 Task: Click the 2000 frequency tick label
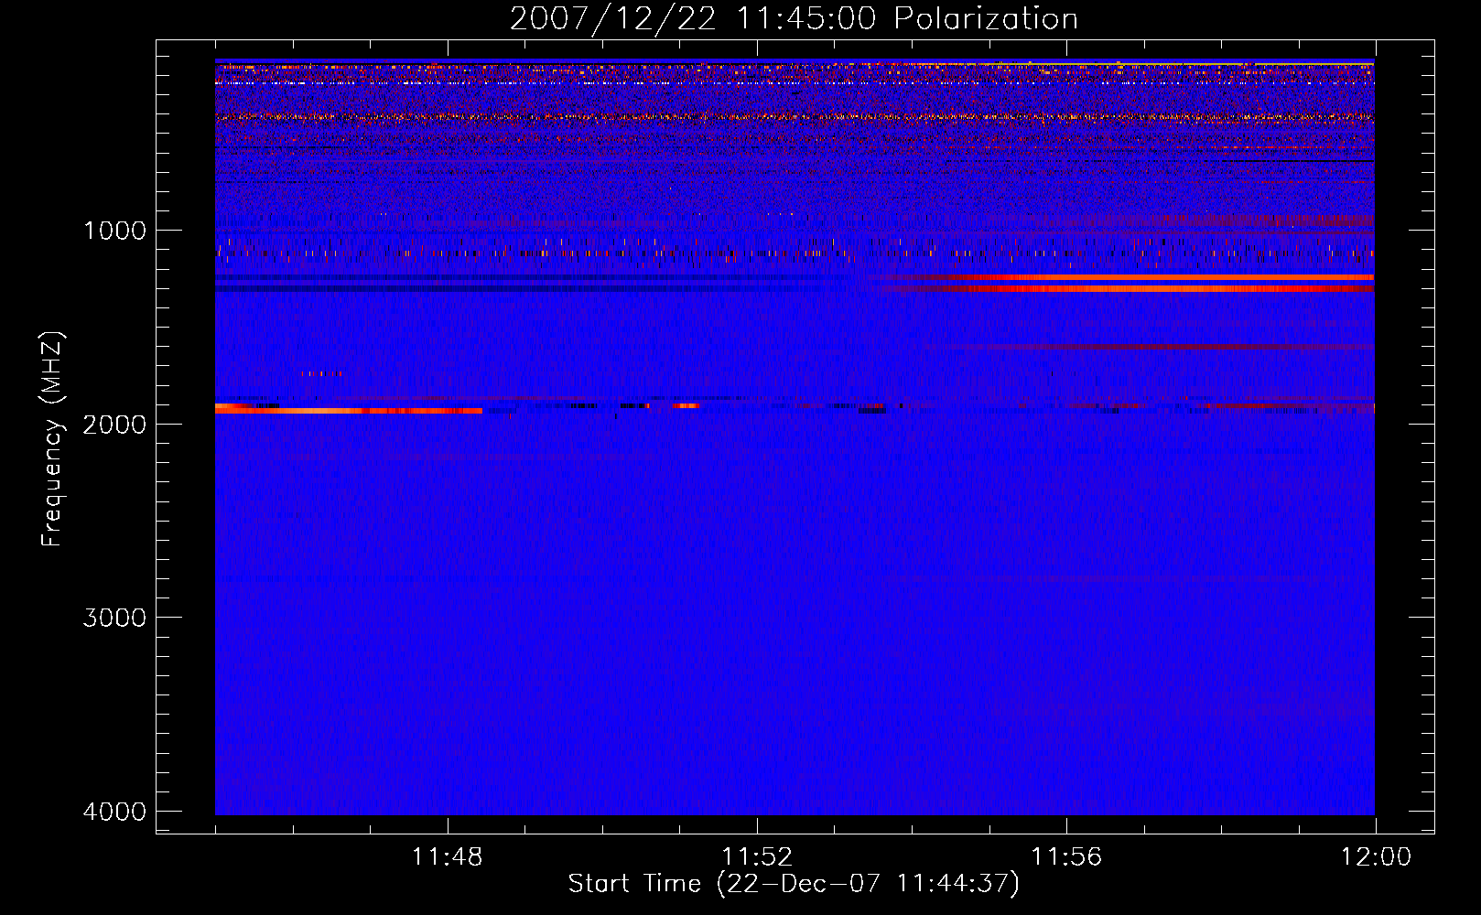pos(114,424)
